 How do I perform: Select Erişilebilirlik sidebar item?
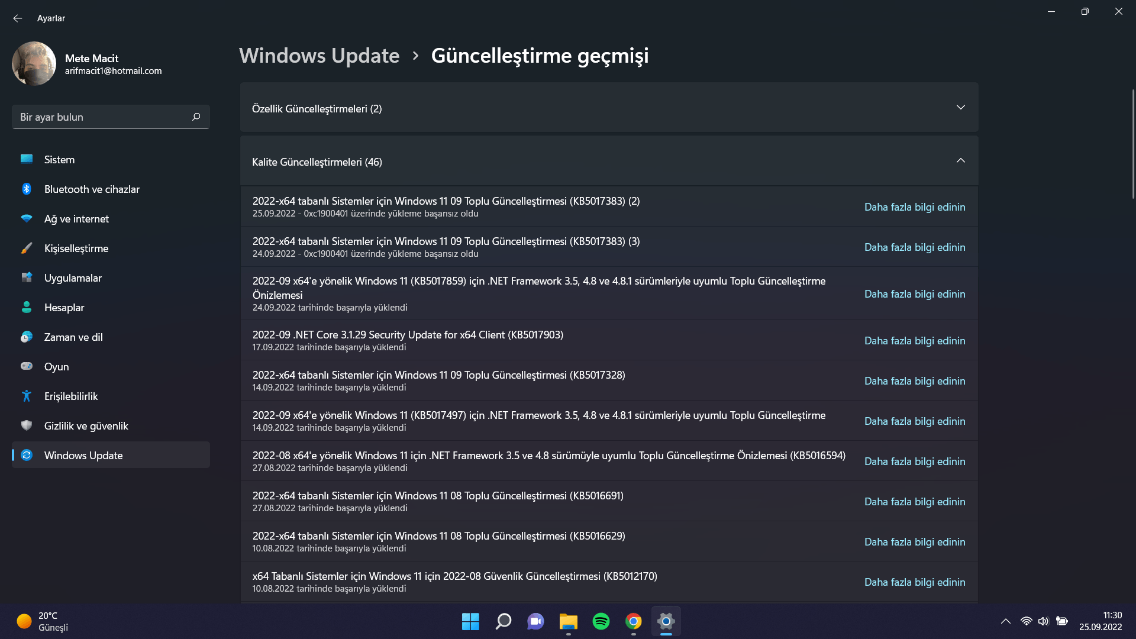click(x=71, y=396)
